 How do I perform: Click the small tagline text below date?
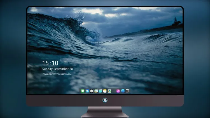coord(57,74)
